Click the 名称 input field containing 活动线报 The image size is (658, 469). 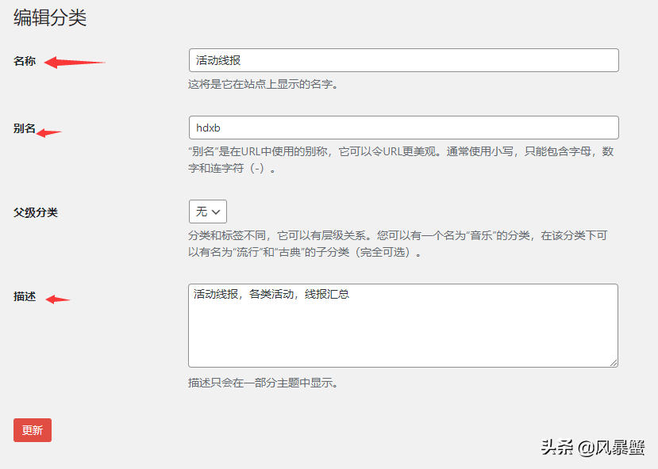(404, 60)
